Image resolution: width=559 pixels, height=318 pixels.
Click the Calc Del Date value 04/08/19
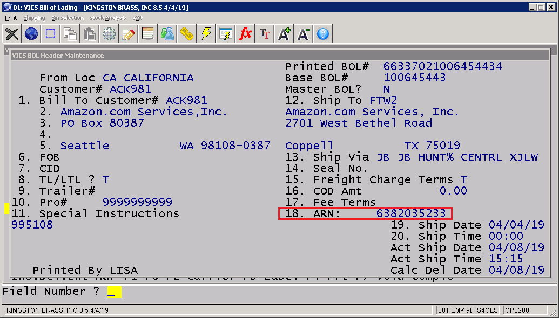(516, 270)
